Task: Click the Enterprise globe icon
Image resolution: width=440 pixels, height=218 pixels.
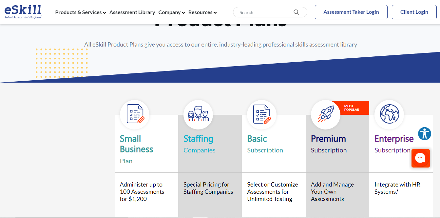Action: pyautogui.click(x=389, y=114)
